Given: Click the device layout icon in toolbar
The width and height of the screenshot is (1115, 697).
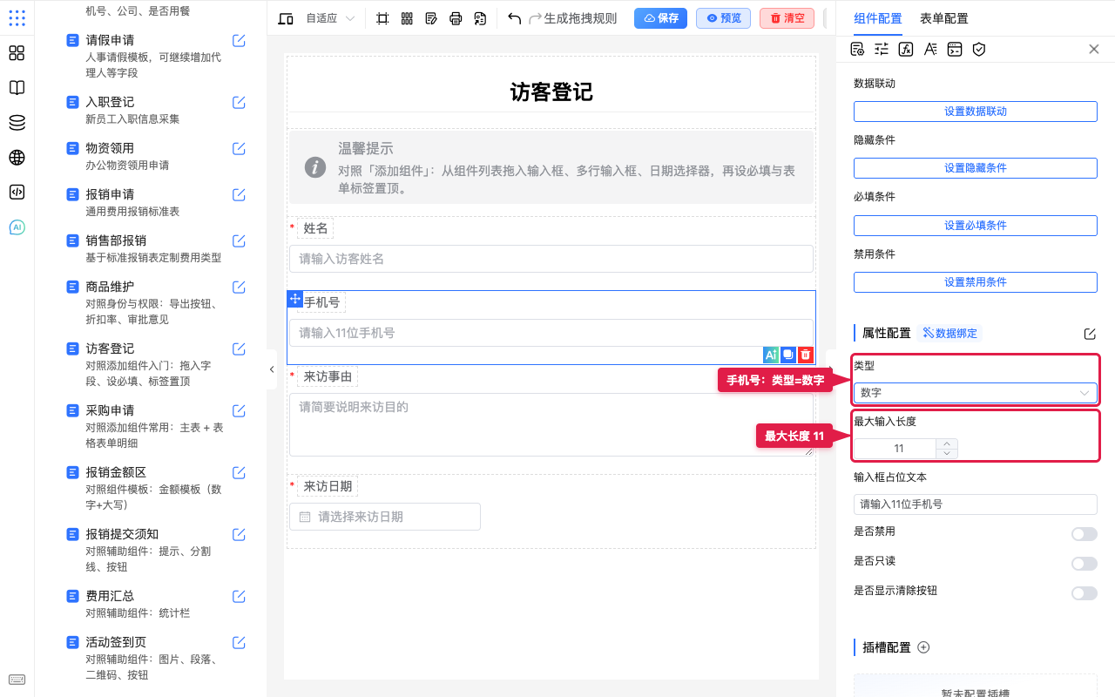Looking at the screenshot, I should pos(286,18).
